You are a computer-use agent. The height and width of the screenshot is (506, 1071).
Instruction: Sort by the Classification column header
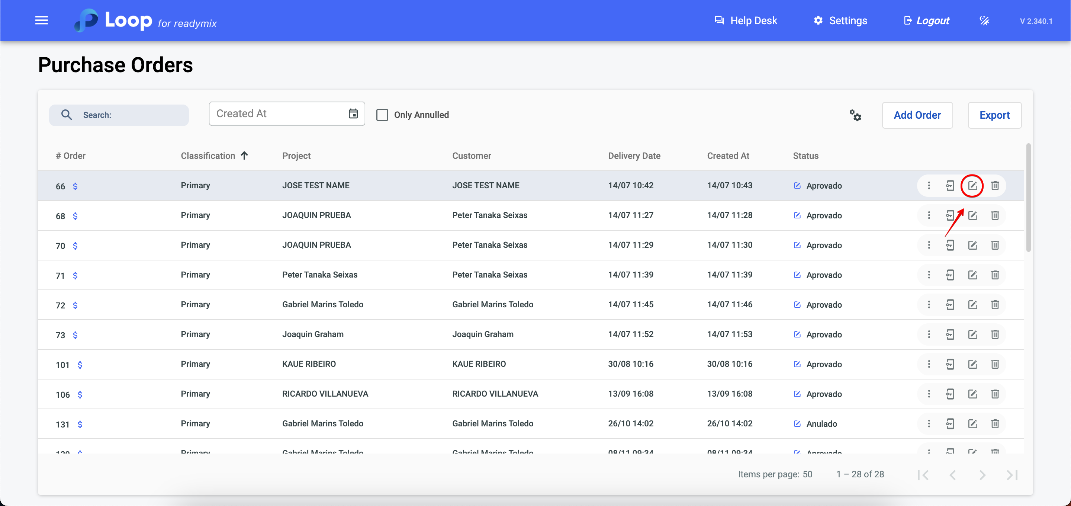point(208,156)
